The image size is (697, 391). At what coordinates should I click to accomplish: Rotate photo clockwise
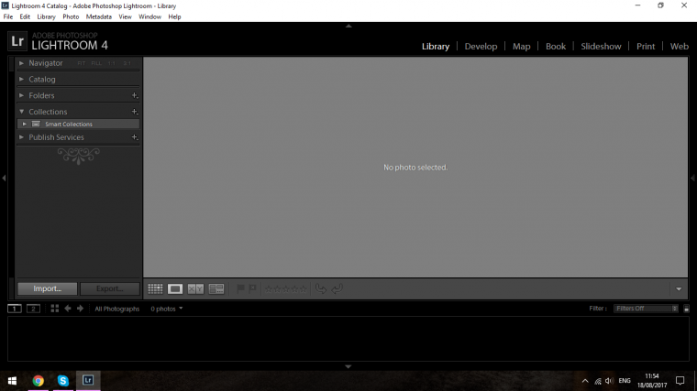337,289
